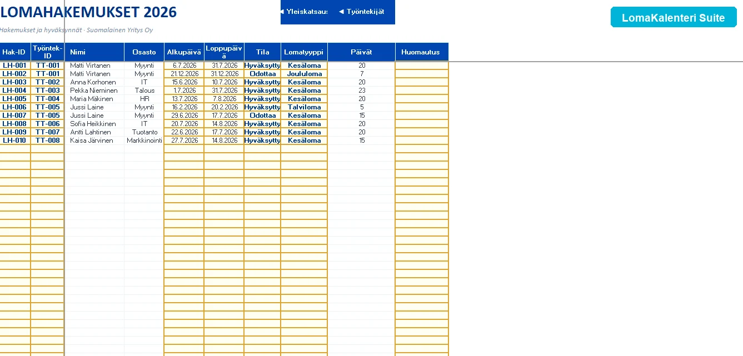The width and height of the screenshot is (743, 356).
Task: Click application ID LH-006
Action: click(15, 107)
